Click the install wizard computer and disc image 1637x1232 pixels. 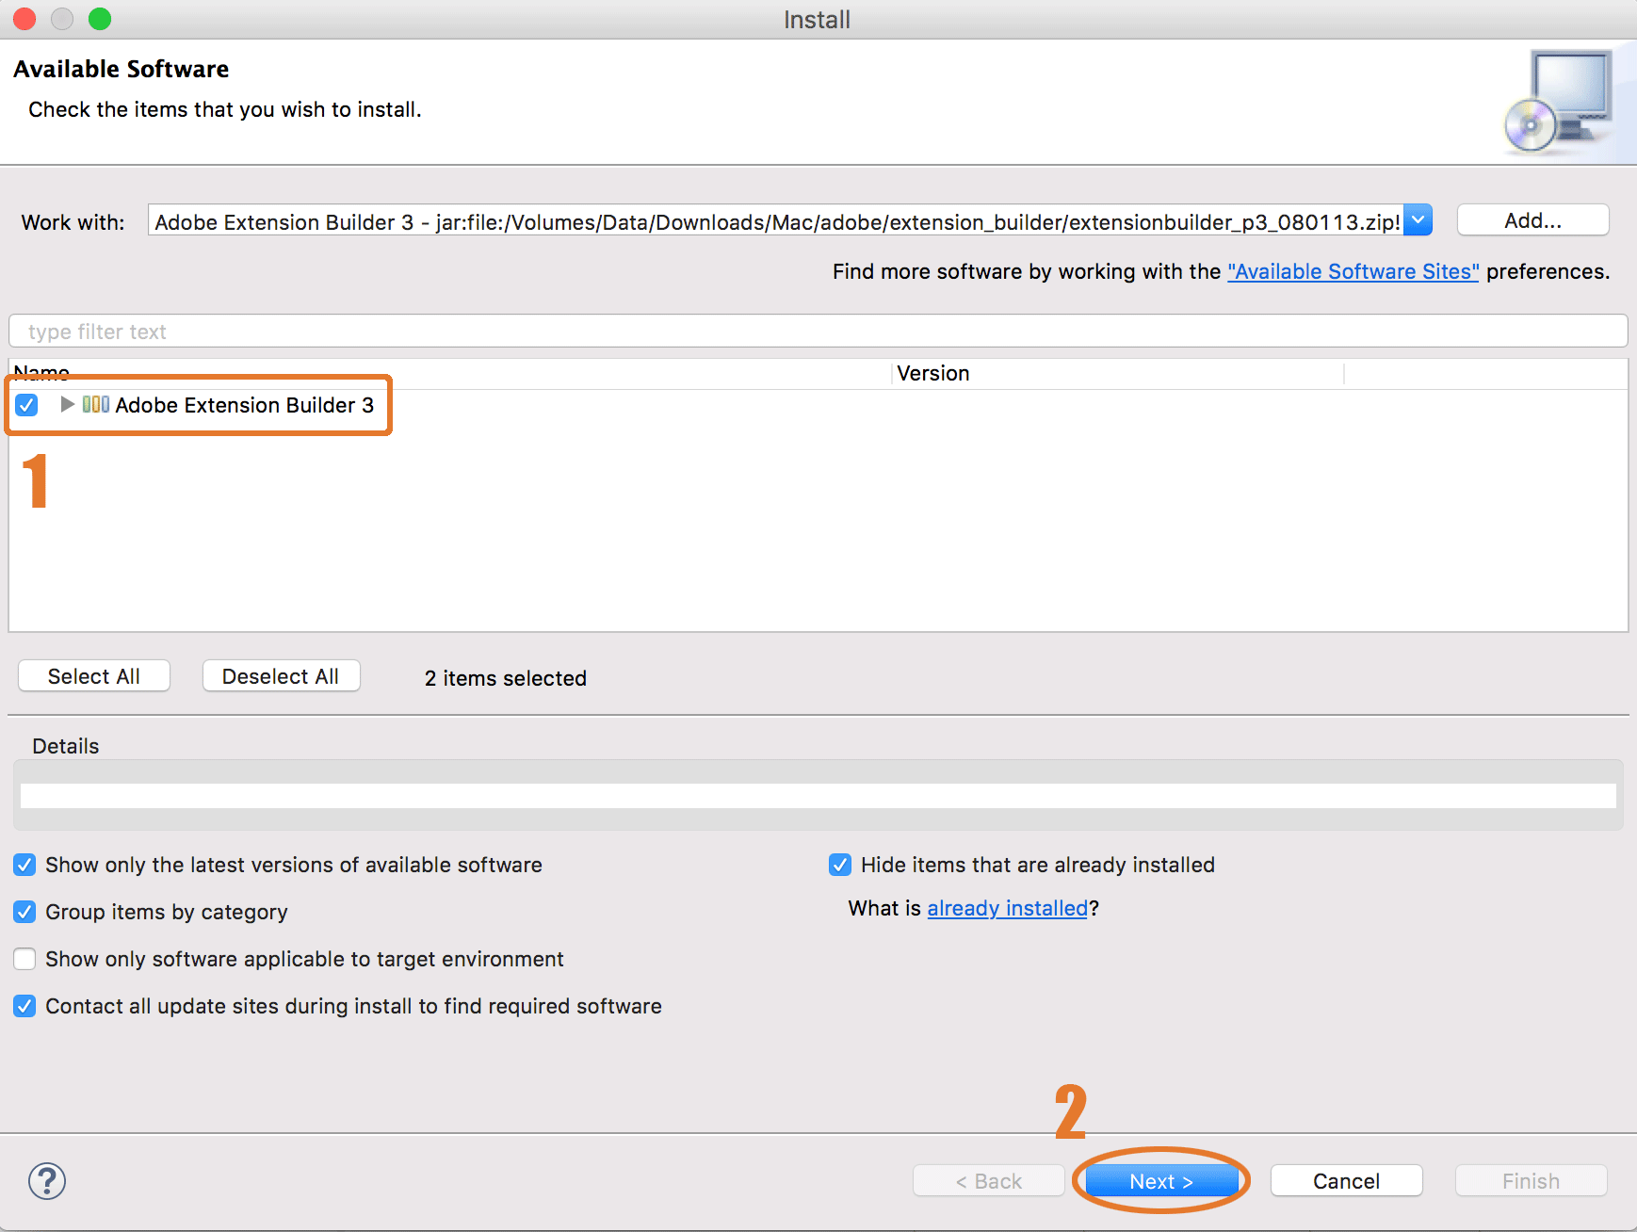1559,102
